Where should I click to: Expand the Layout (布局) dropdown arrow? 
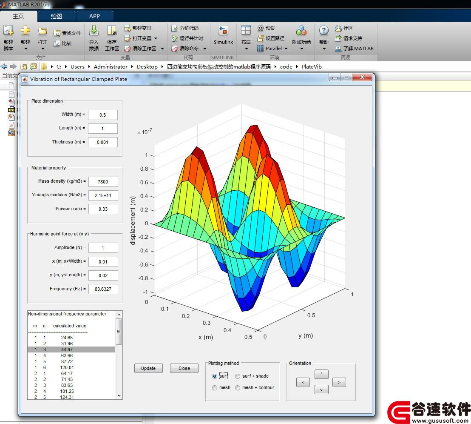(246, 49)
